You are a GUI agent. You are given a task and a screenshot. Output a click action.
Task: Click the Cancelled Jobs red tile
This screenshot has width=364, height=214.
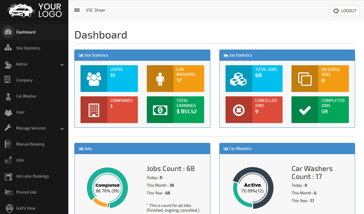point(254,110)
